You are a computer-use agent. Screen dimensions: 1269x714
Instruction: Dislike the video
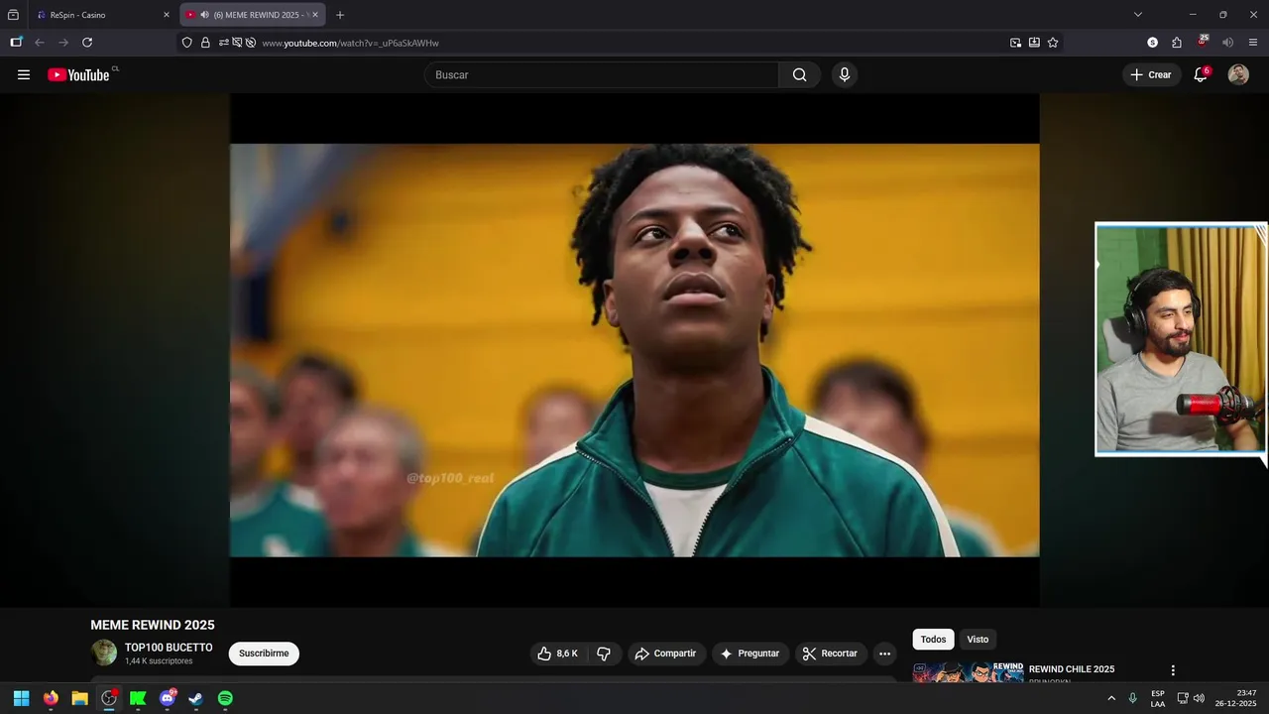[x=603, y=654]
